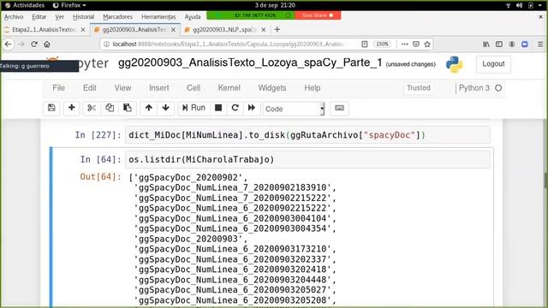Open Firefox Library icon

pos(486,44)
